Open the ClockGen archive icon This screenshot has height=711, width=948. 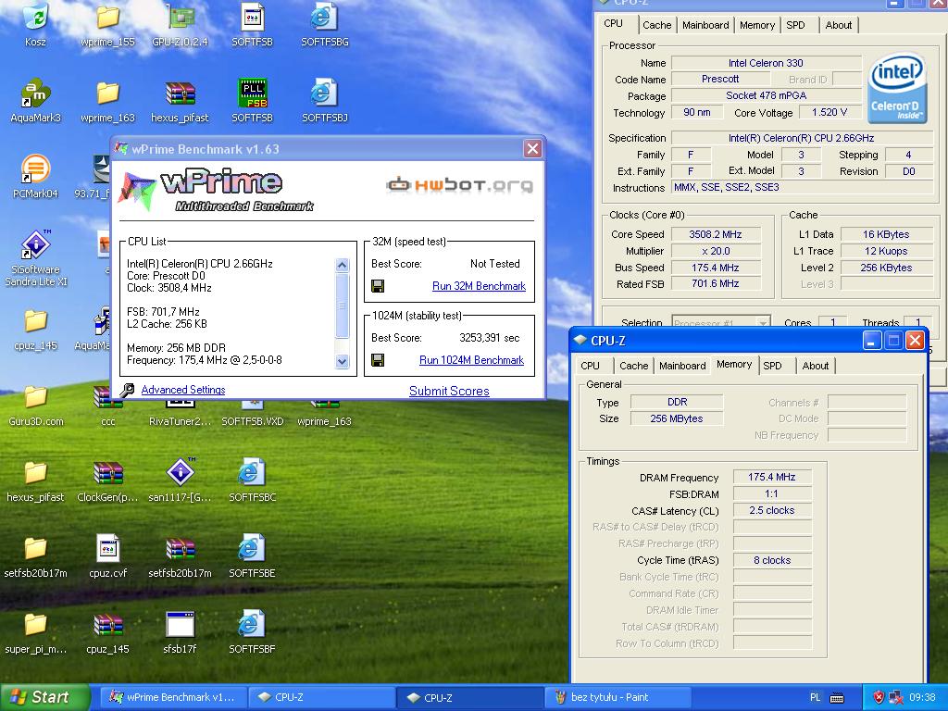[107, 473]
